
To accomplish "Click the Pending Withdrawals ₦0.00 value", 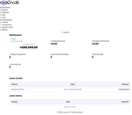I will click(x=95, y=44).
